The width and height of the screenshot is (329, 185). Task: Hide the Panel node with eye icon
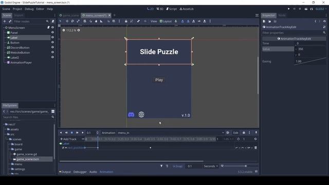pos(52,32)
